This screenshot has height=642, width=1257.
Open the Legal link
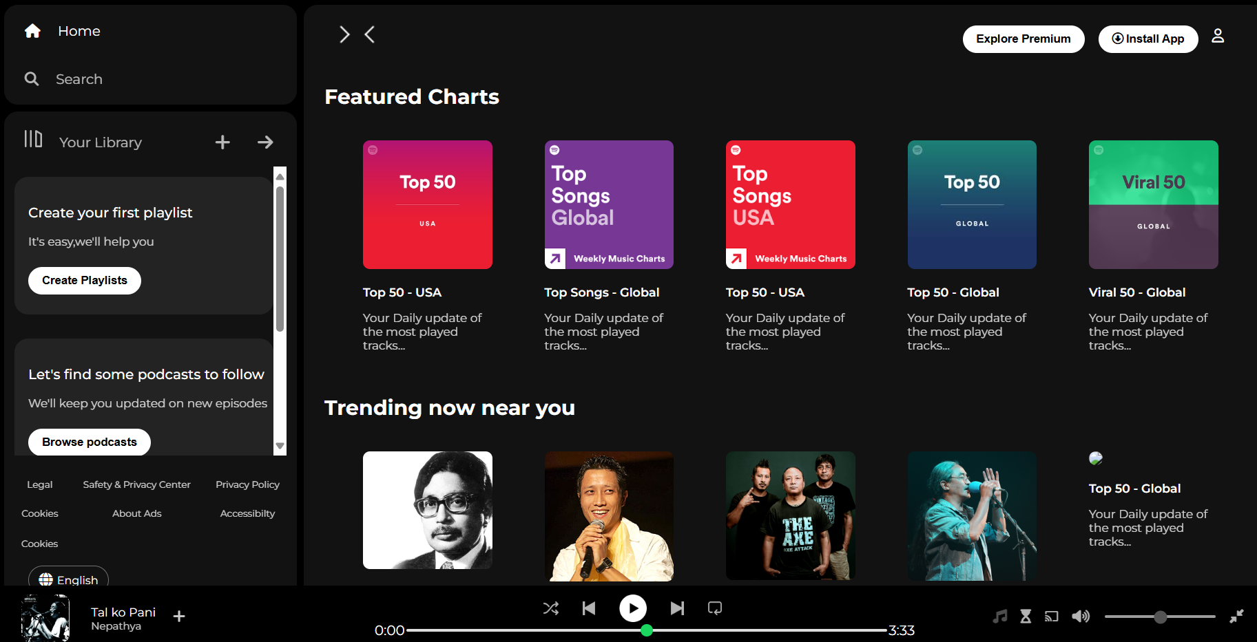[39, 484]
